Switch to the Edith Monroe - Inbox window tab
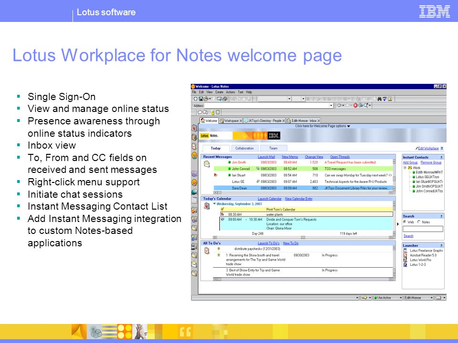Viewport: 458px width, 343px height. click(303, 121)
